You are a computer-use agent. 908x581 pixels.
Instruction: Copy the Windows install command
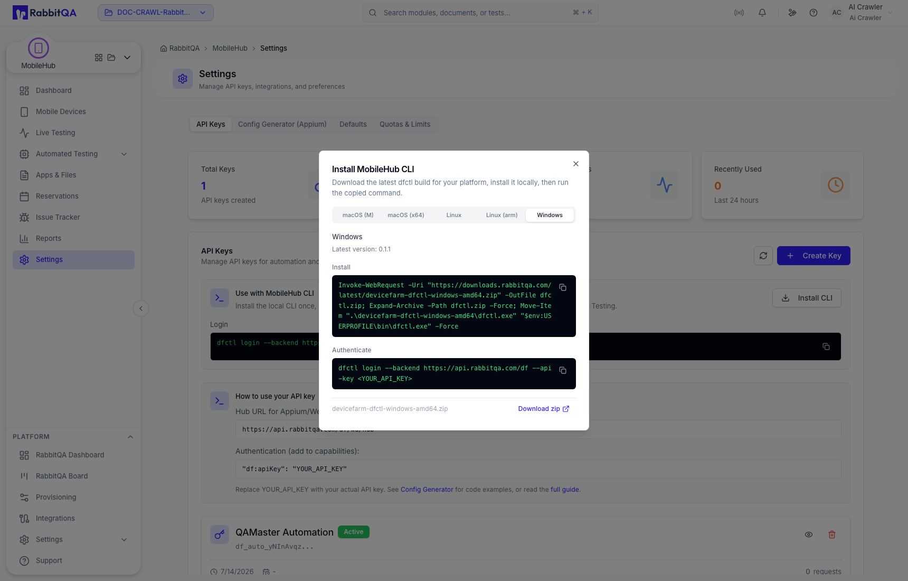563,287
